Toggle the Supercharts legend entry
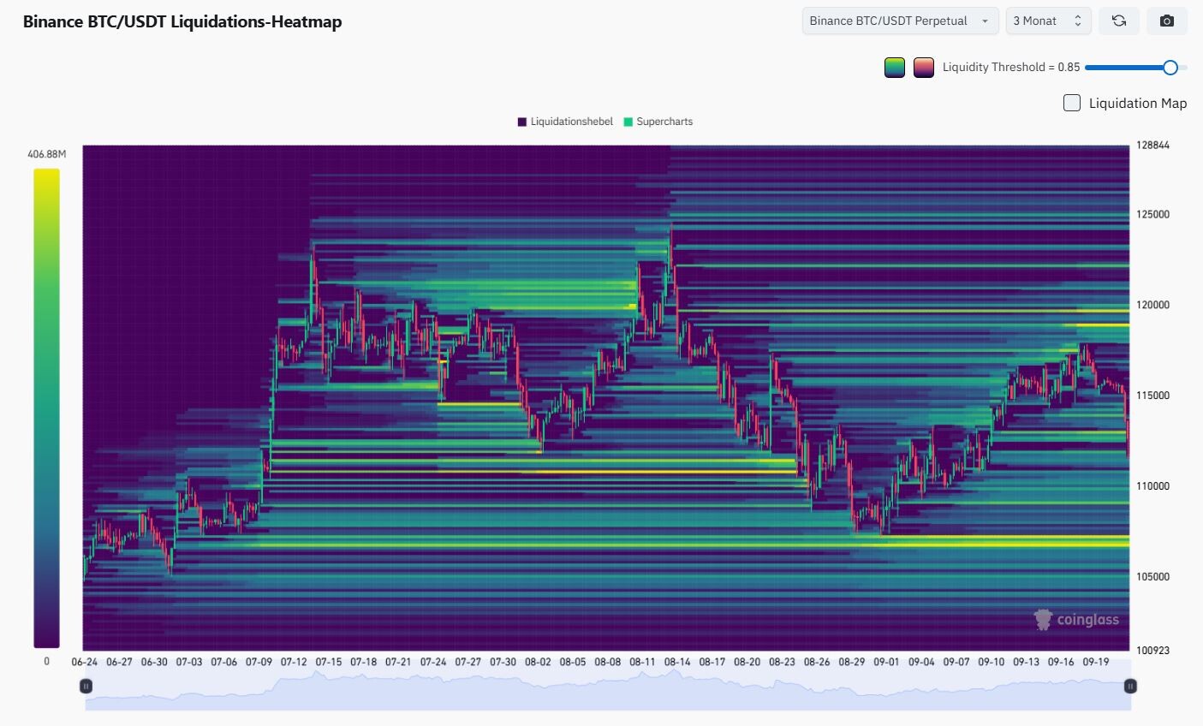This screenshot has width=1203, height=726. [x=658, y=122]
